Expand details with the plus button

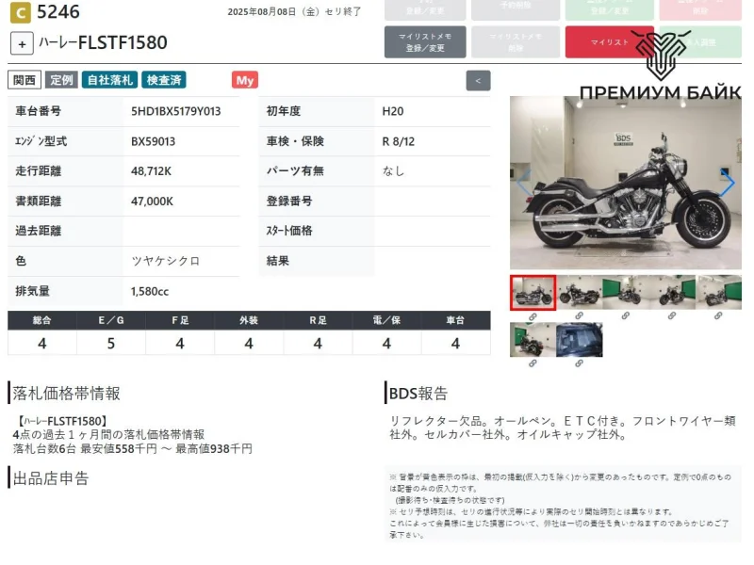pyautogui.click(x=23, y=43)
